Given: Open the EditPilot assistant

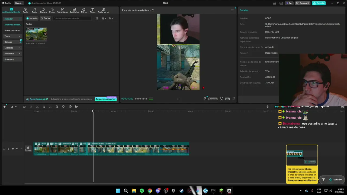Looking at the screenshot, I should [x=336, y=180].
